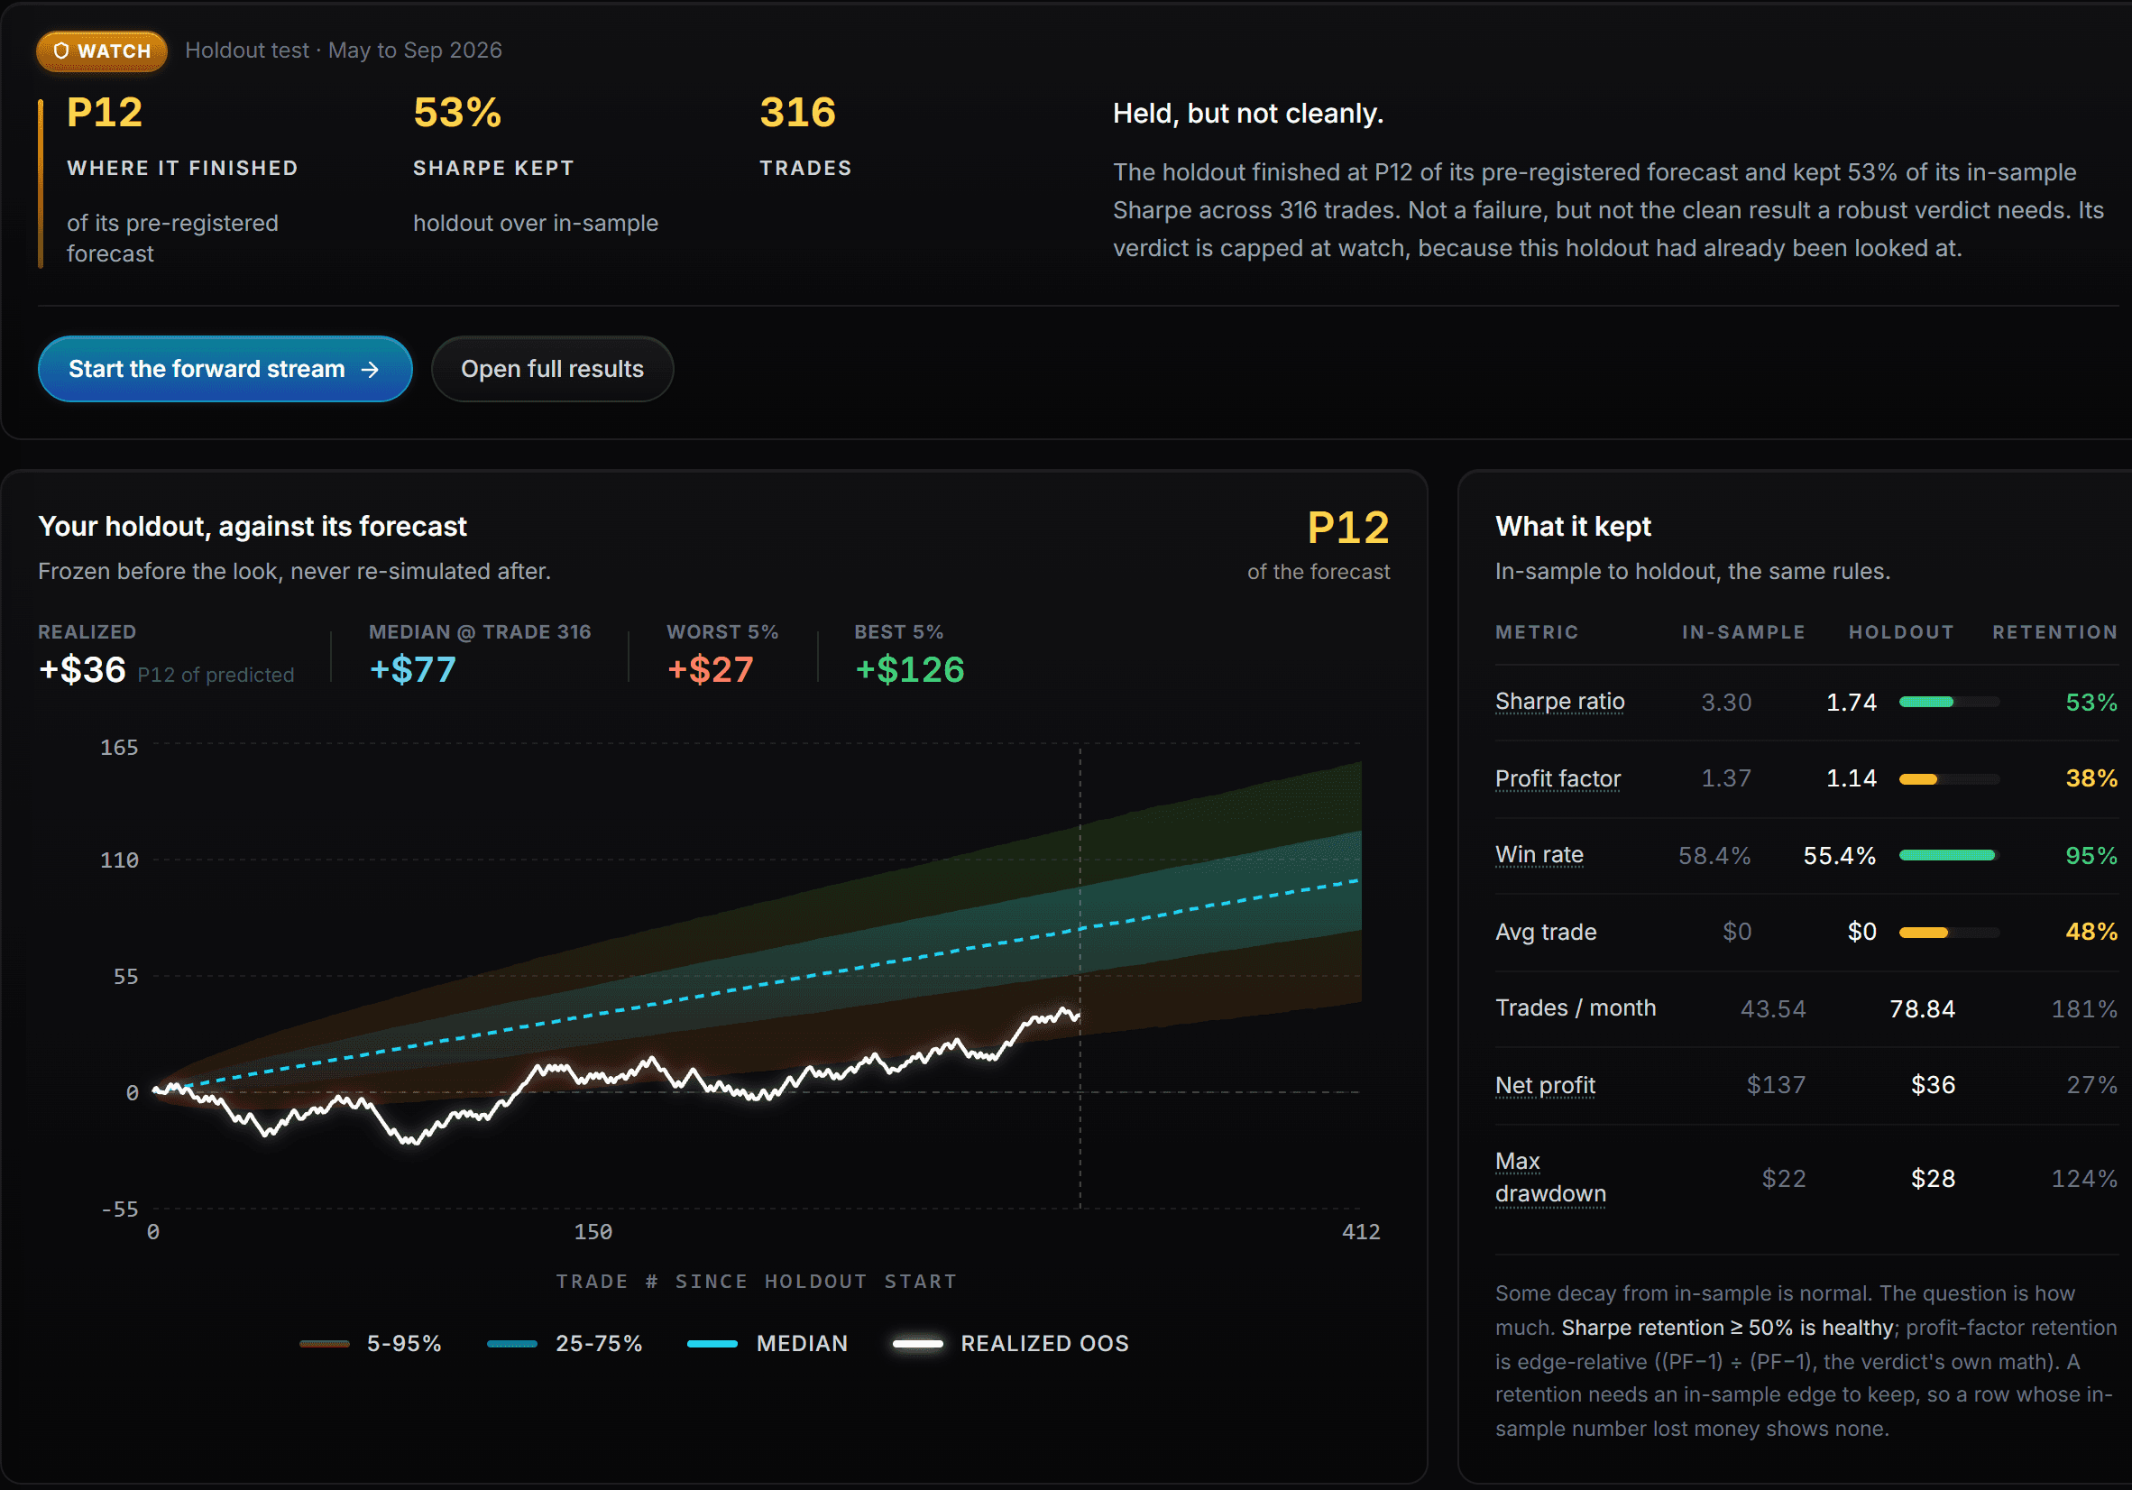This screenshot has height=1490, width=2132.
Task: Click the Profit factor metric label
Action: point(1558,778)
